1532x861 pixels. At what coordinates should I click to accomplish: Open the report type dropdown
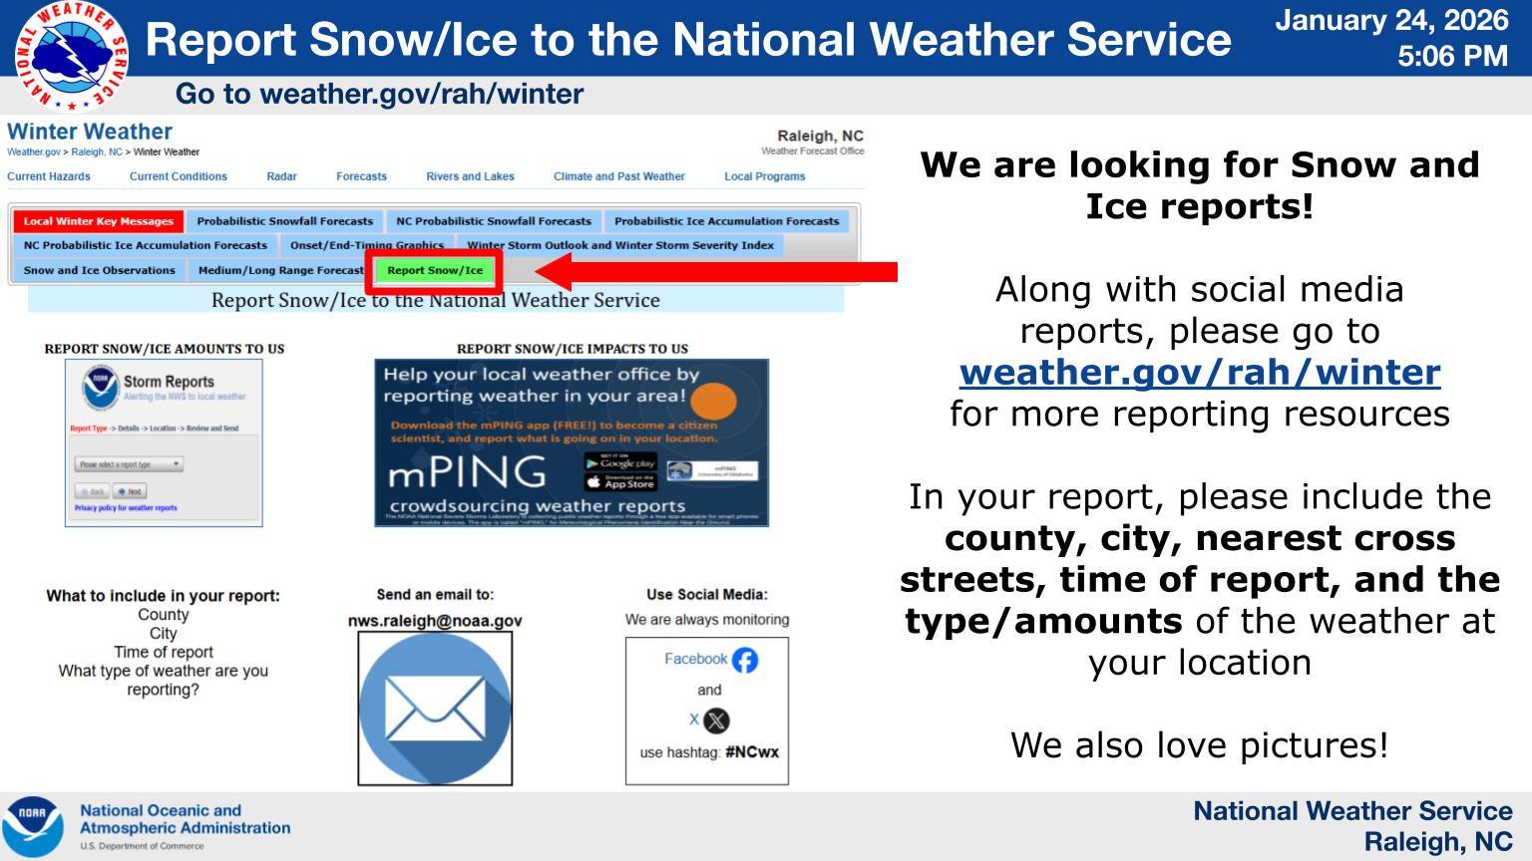click(x=129, y=464)
